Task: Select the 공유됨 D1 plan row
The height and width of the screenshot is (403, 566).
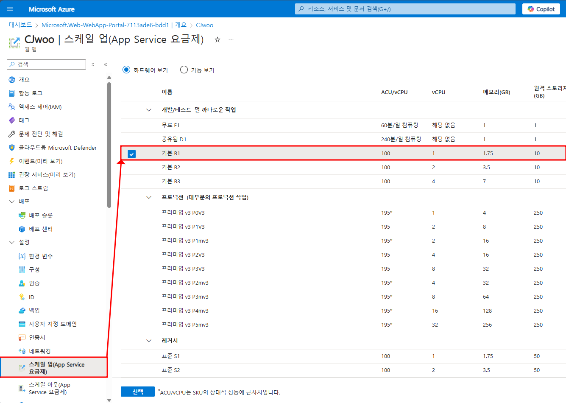Action: pyautogui.click(x=343, y=139)
